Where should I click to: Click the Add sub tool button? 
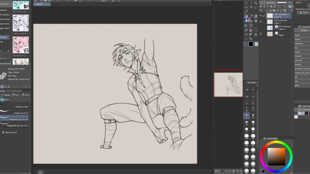coord(9,132)
